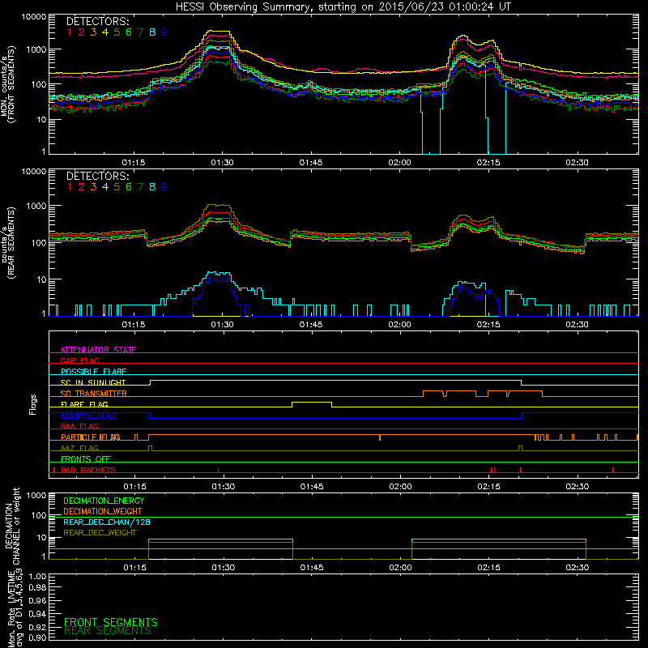Click 02:00 time tick under rear segments plot
Screen dimensions: 648x648
click(x=399, y=325)
